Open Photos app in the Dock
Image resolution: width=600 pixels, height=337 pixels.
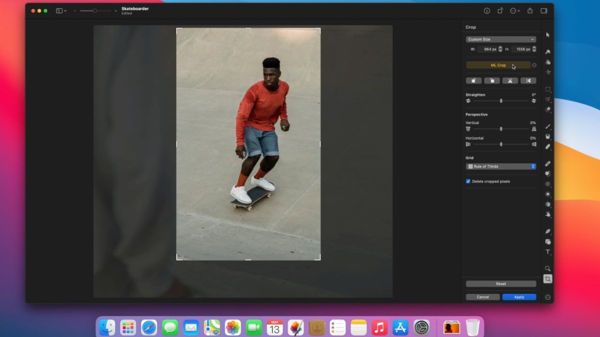tap(233, 328)
